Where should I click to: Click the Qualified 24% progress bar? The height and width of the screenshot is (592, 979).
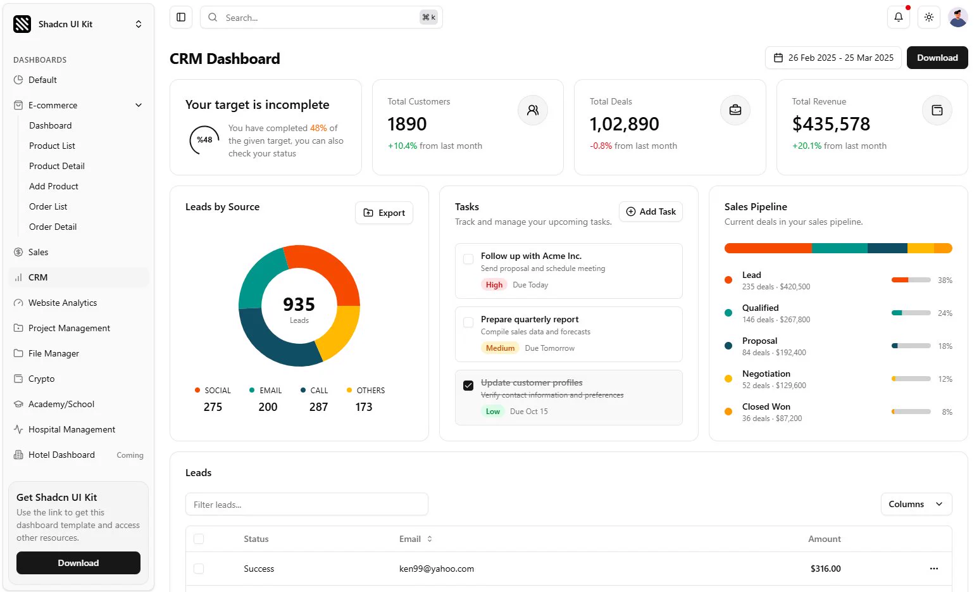pyautogui.click(x=911, y=313)
